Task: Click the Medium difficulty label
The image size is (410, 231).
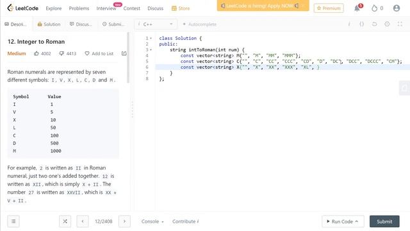Action: click(17, 53)
